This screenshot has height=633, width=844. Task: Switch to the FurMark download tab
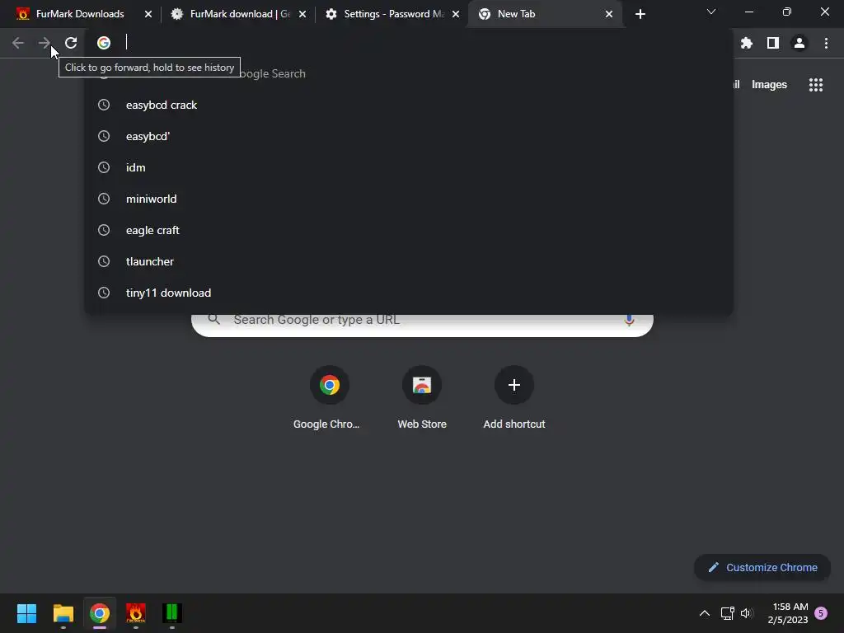[237, 14]
